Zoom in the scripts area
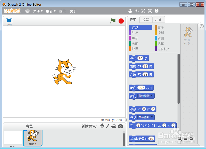 click(x=191, y=139)
